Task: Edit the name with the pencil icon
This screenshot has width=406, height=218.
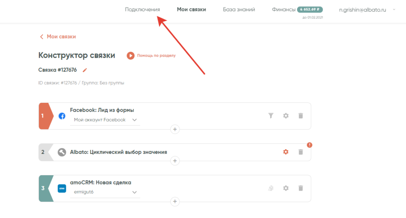Action: coord(84,70)
